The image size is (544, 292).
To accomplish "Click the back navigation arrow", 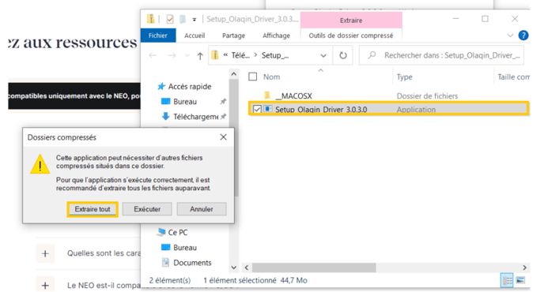I will point(153,55).
